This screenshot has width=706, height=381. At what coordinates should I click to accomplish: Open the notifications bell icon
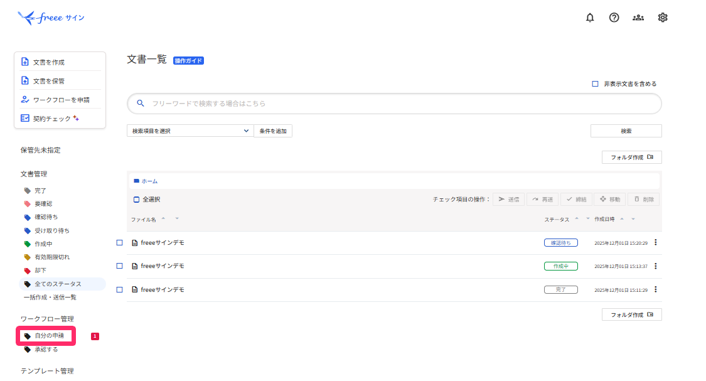point(590,18)
